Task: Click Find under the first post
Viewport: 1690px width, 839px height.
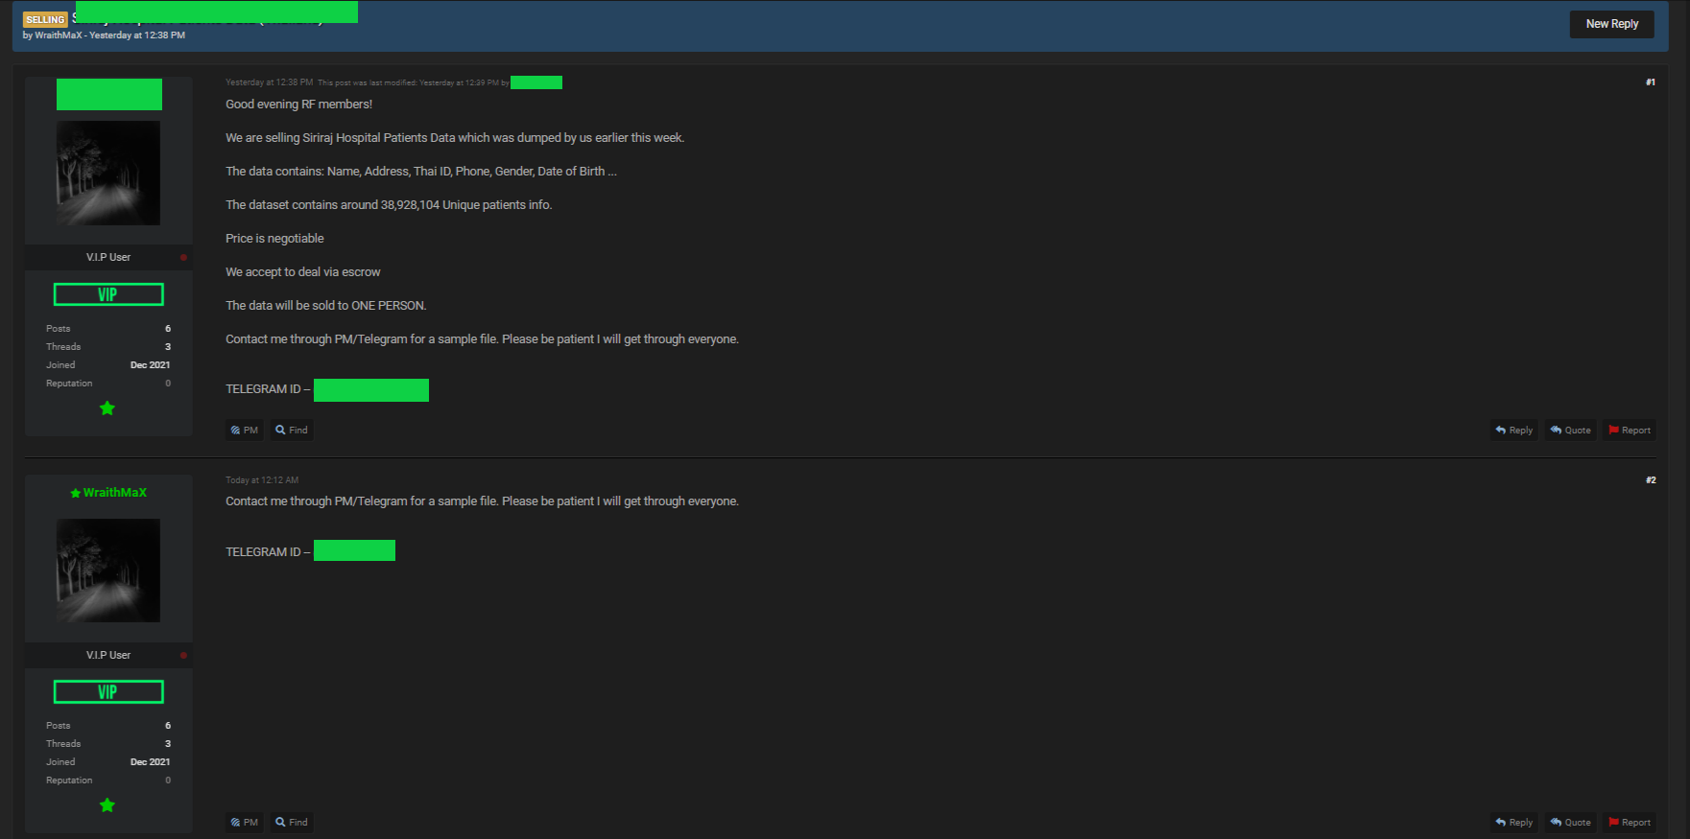Action: click(x=292, y=431)
